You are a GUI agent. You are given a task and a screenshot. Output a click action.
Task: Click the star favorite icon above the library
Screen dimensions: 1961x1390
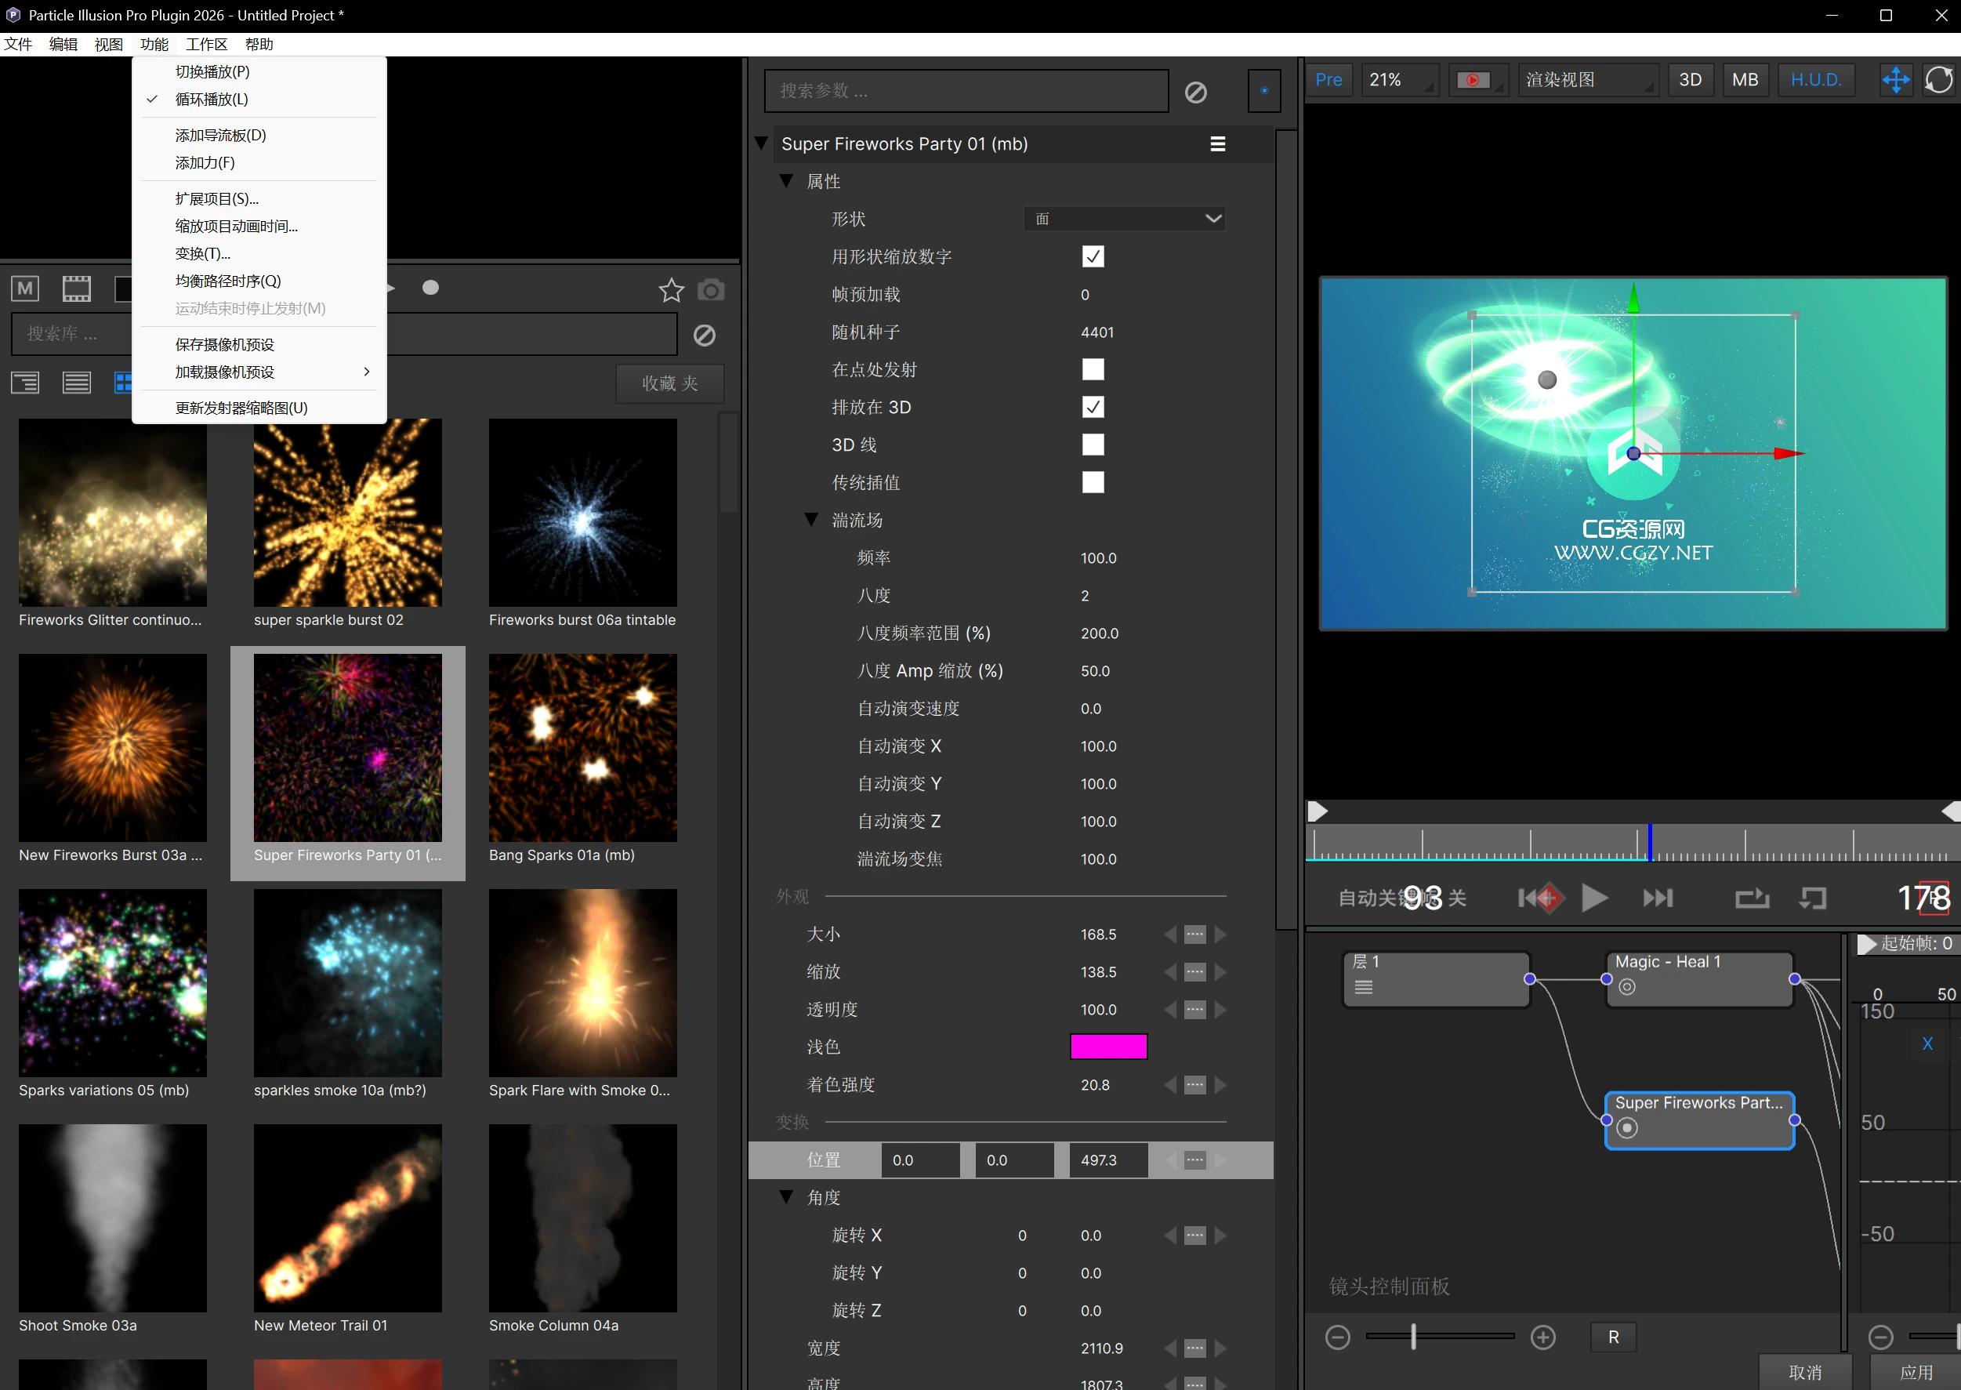[x=671, y=290]
